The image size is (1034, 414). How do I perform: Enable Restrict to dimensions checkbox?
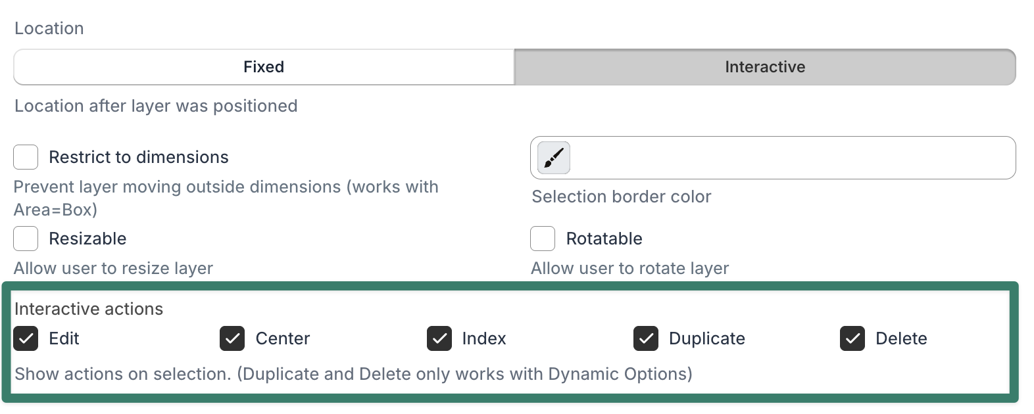(x=26, y=158)
